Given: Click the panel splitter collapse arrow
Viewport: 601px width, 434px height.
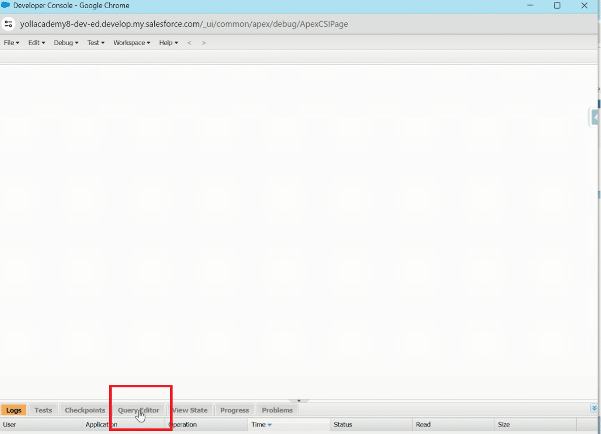Looking at the screenshot, I should coord(299,401).
